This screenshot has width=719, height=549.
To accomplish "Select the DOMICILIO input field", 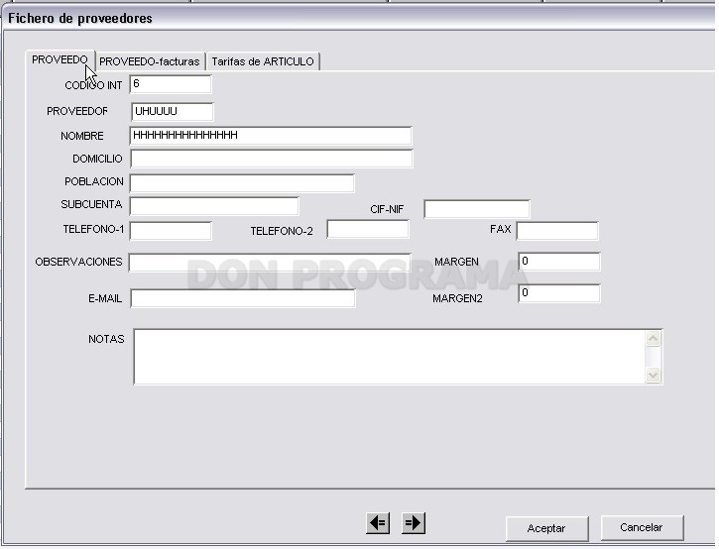I will pos(272,159).
